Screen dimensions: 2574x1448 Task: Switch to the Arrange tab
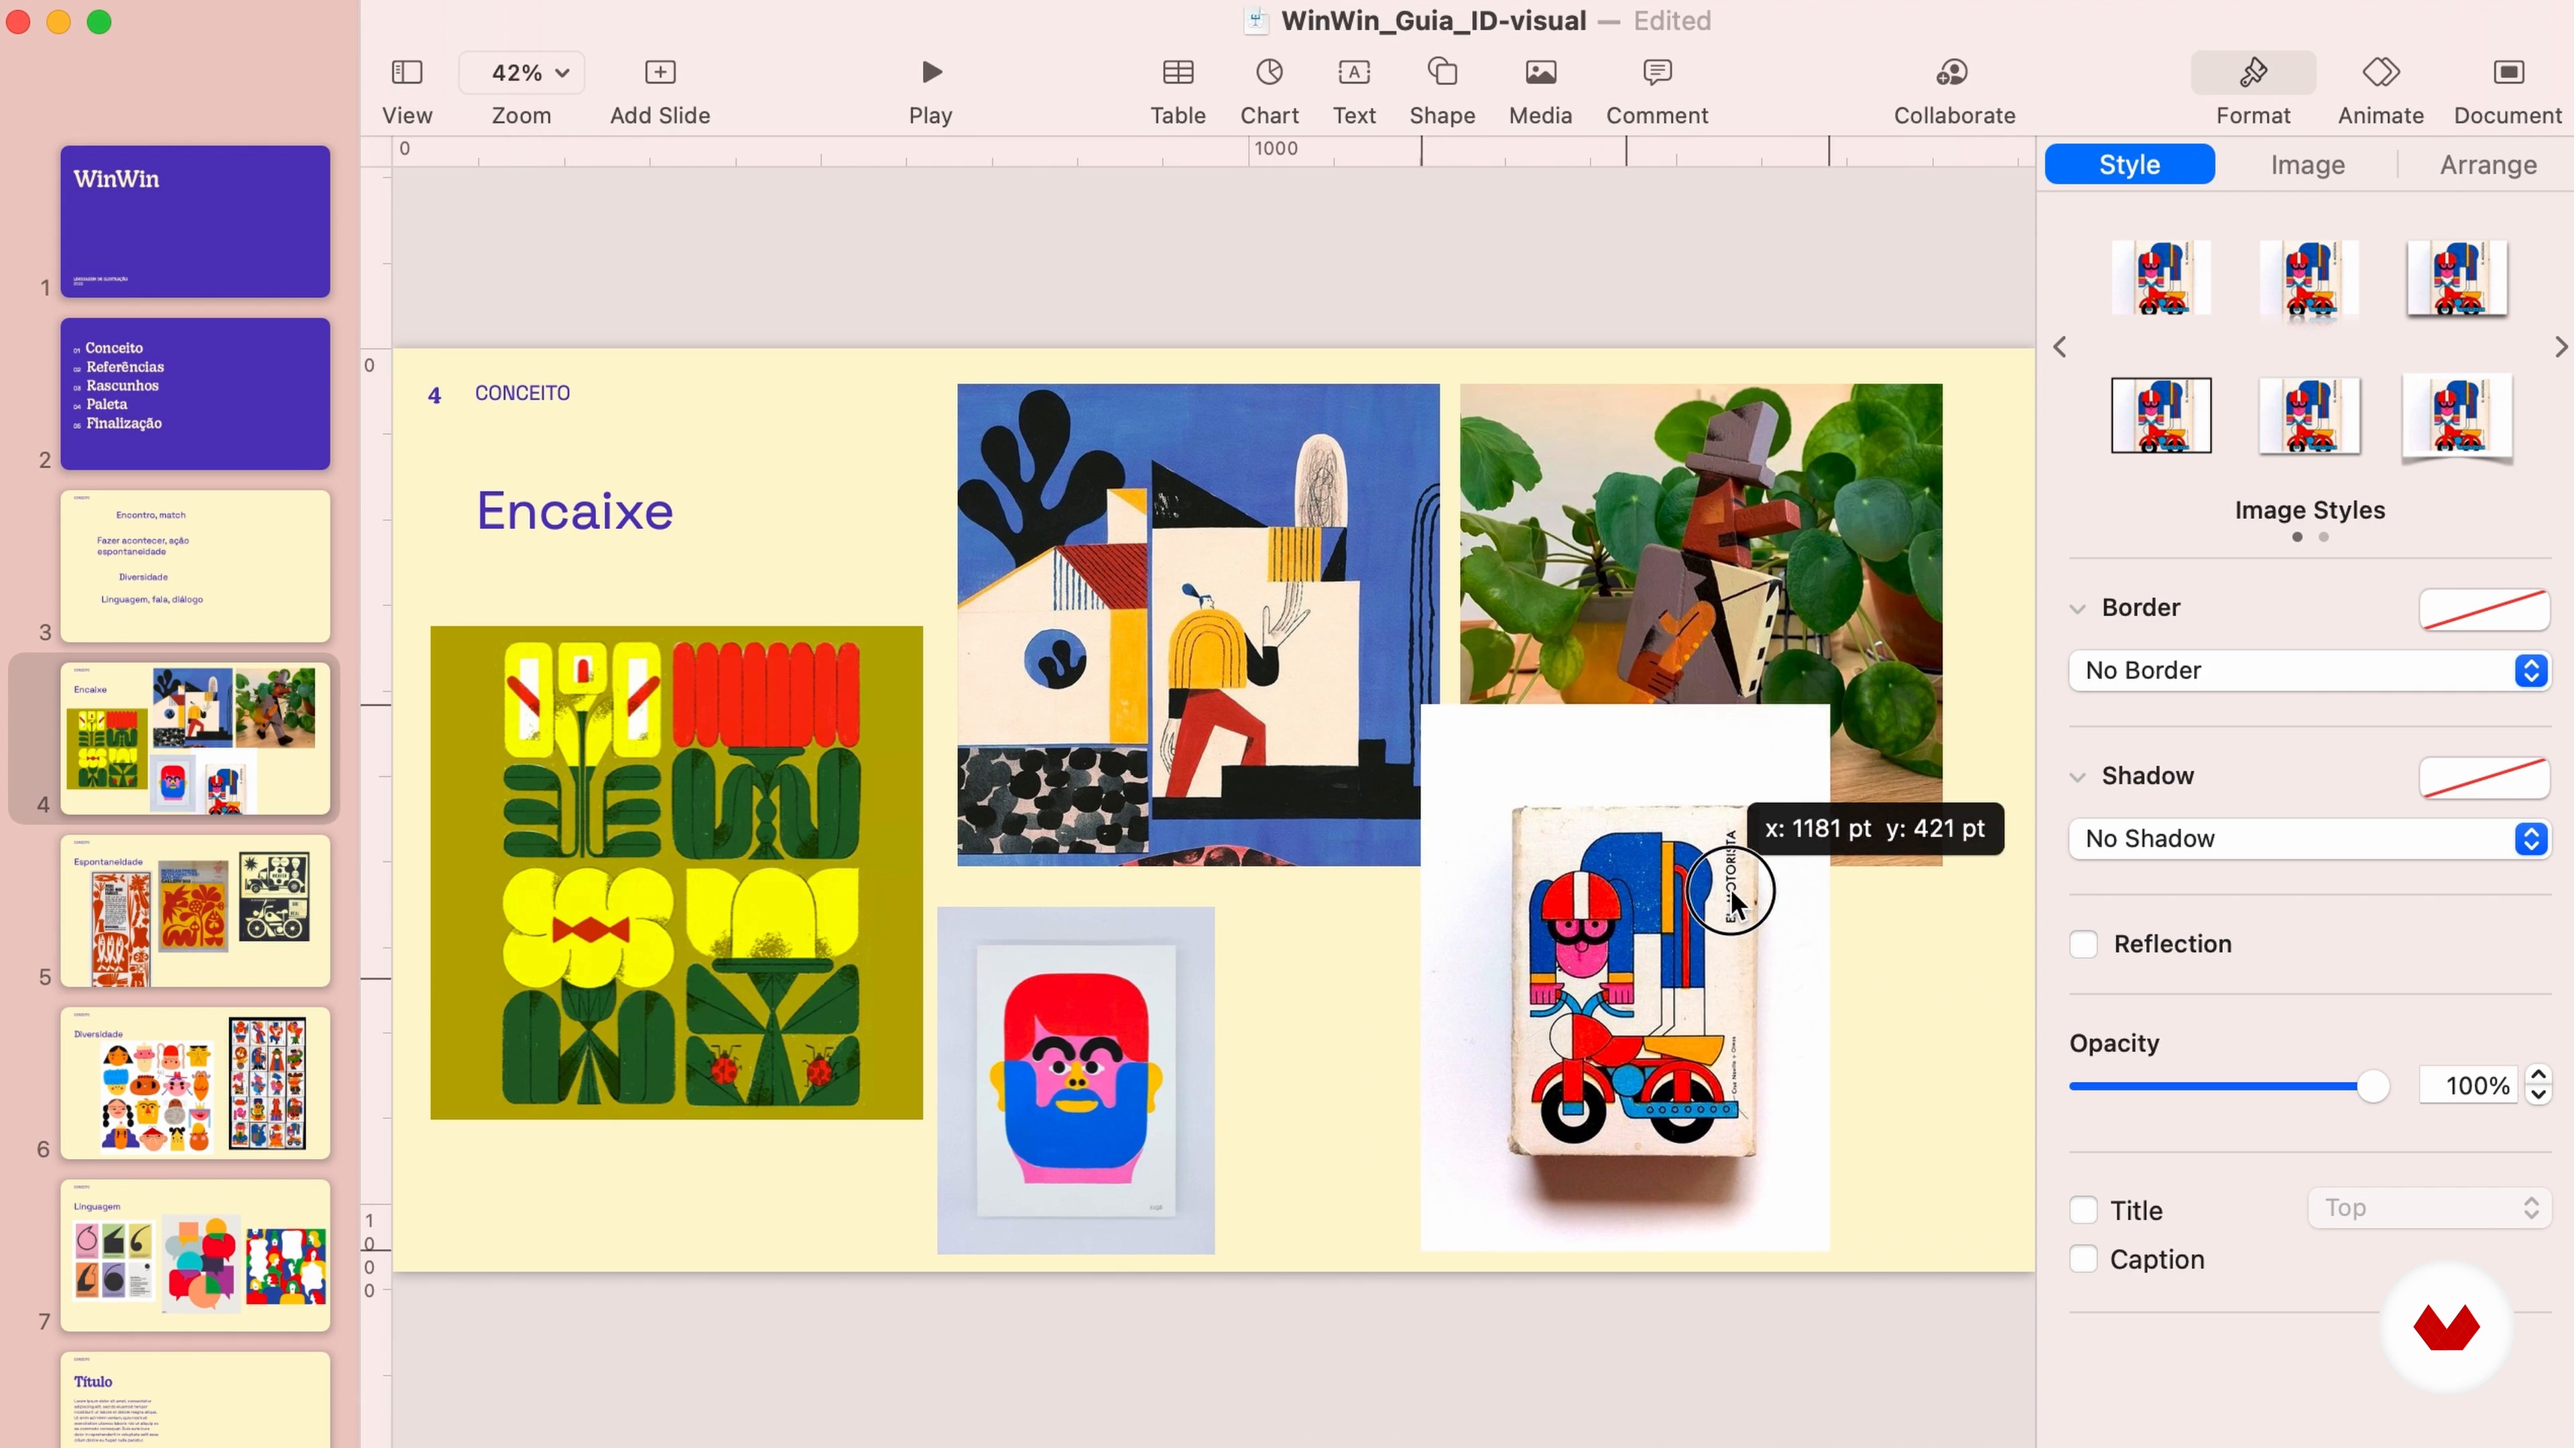point(2488,165)
